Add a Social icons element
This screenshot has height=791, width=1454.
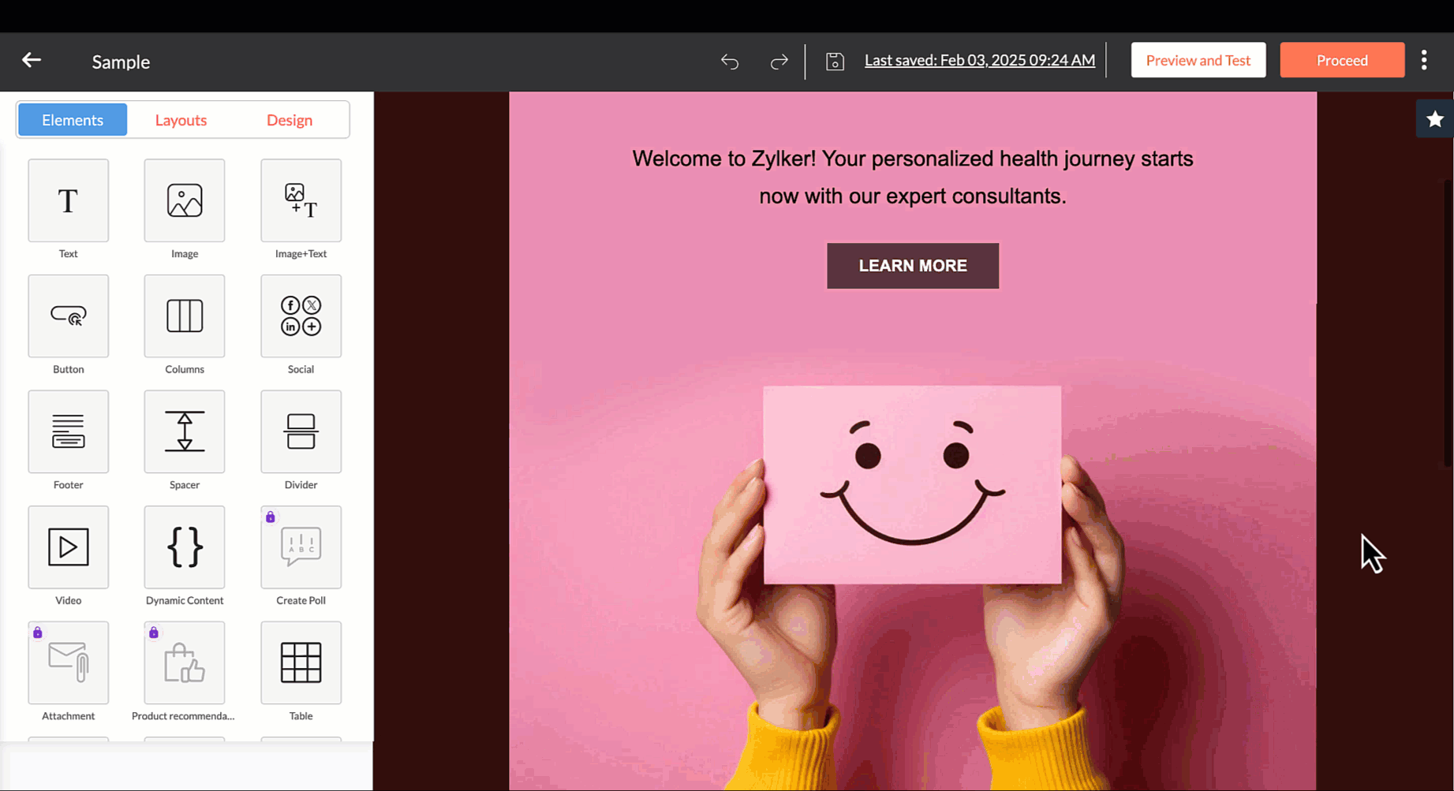301,316
